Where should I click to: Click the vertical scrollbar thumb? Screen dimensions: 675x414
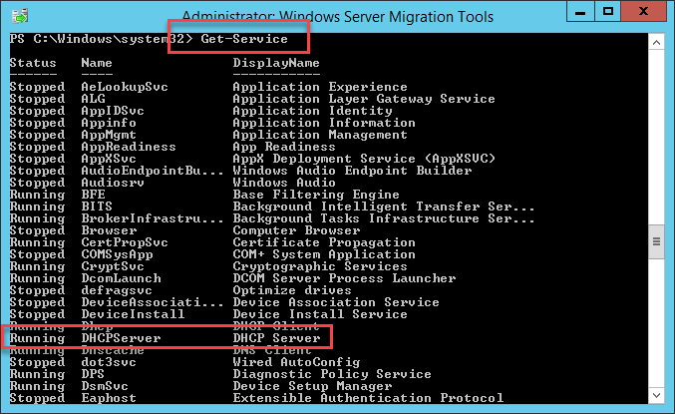click(x=656, y=240)
